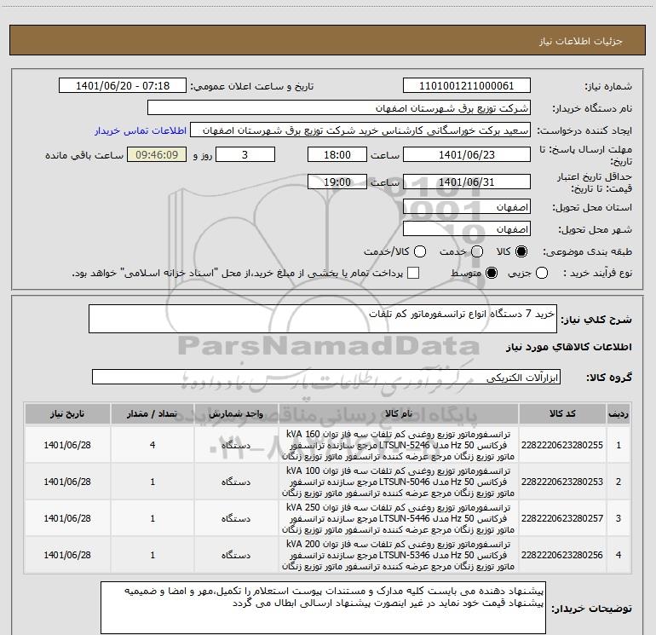The image size is (656, 635).
Task: Open buyer contact info link اطلاعات تماس خریدار
Action: [141, 130]
